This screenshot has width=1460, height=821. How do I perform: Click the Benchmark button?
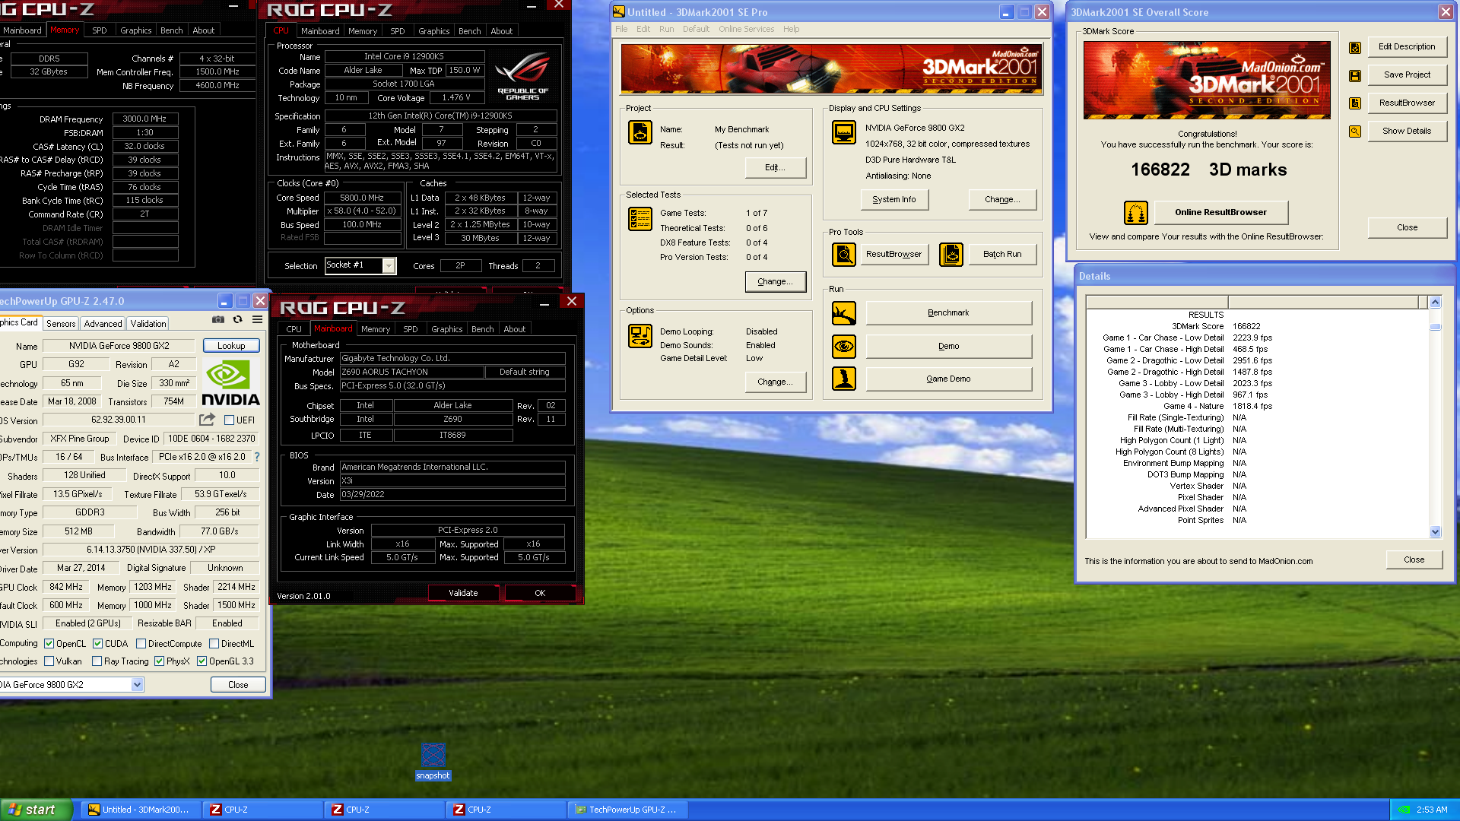(x=948, y=313)
